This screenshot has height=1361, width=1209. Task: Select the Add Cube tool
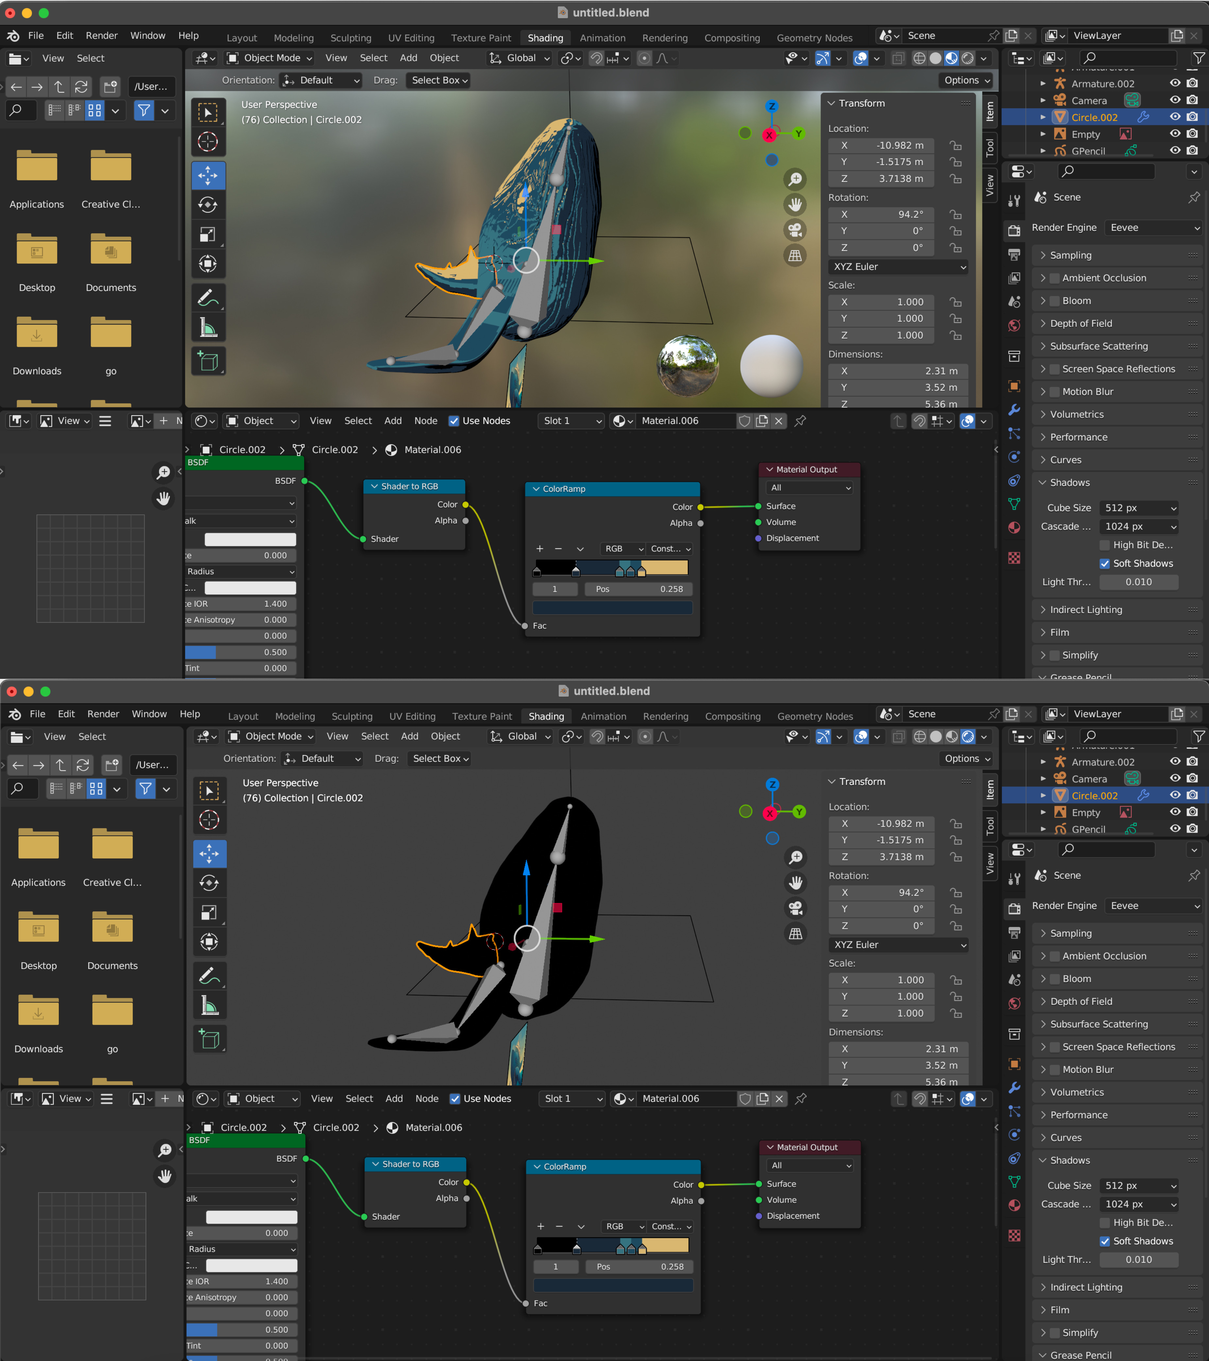click(208, 360)
